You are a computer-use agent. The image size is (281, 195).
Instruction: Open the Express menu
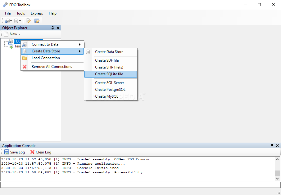coord(37,13)
